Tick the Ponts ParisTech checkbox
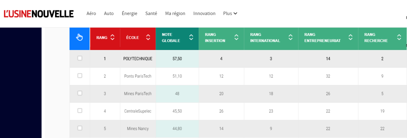The height and width of the screenshot is (138, 407). click(80, 76)
